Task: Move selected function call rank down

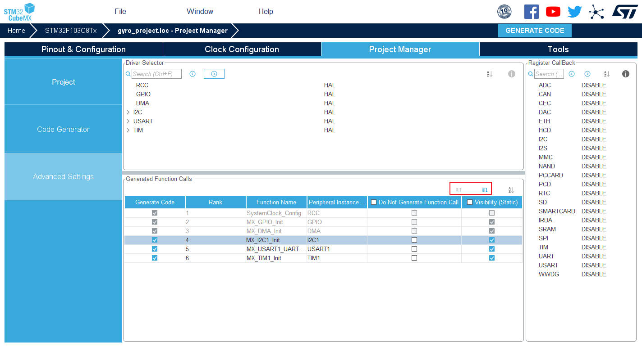Action: (485, 190)
